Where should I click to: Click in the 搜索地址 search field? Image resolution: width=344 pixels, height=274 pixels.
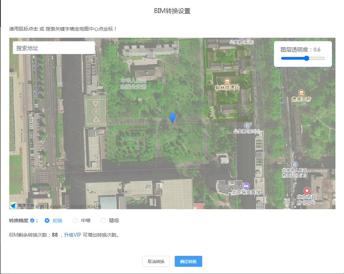(54, 48)
